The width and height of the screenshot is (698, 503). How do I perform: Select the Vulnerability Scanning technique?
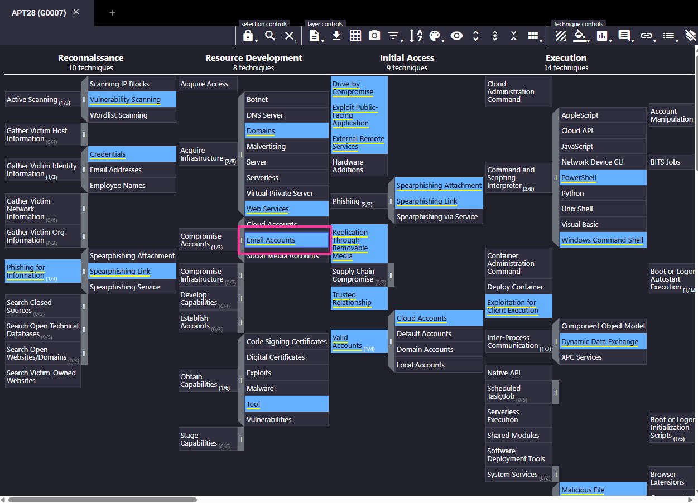coord(132,100)
